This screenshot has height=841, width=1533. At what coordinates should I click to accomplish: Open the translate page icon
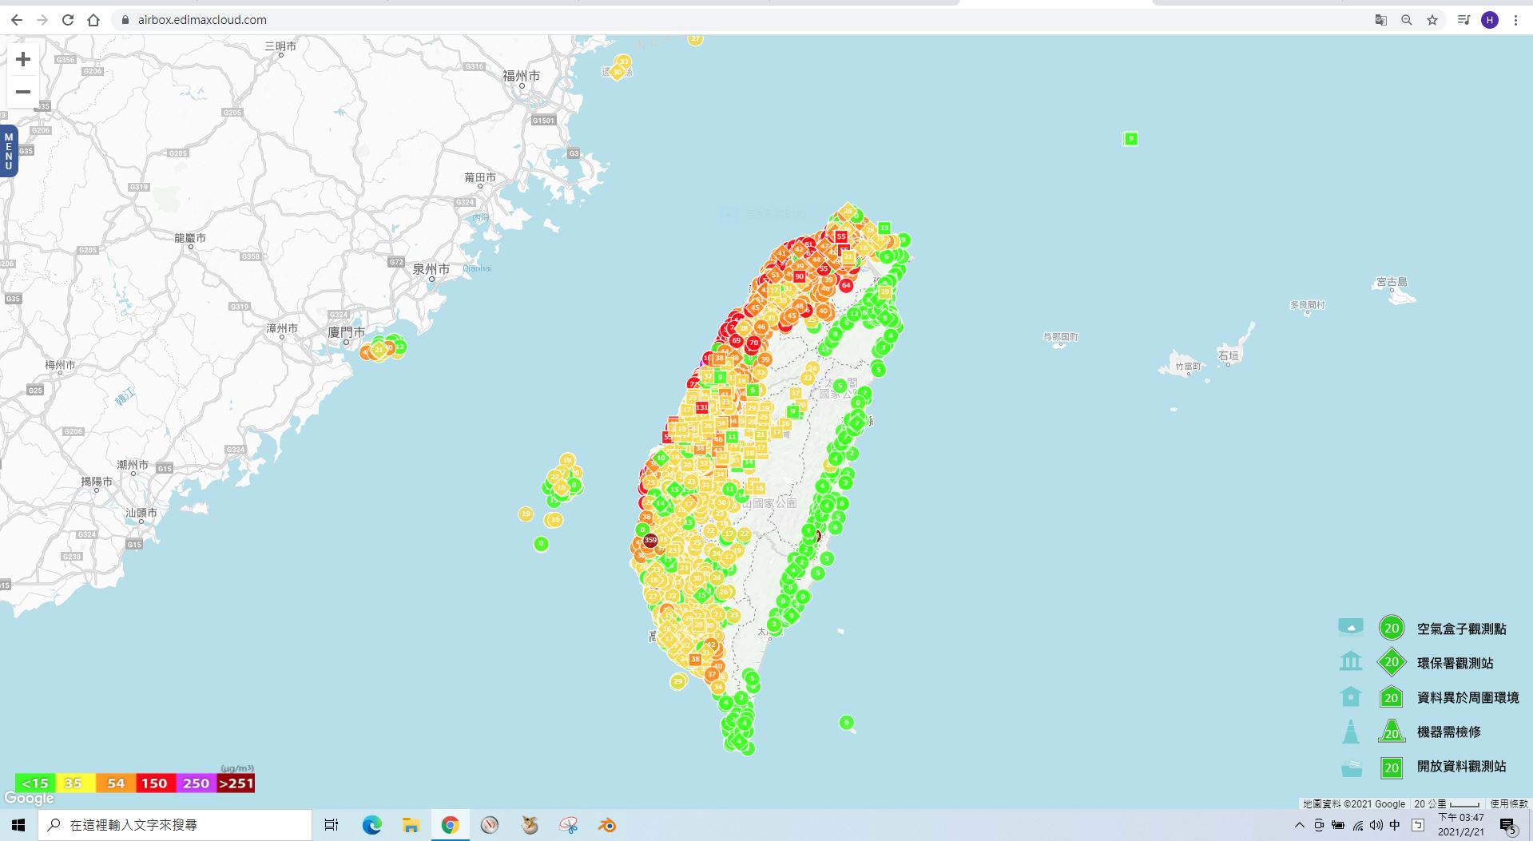click(1380, 20)
